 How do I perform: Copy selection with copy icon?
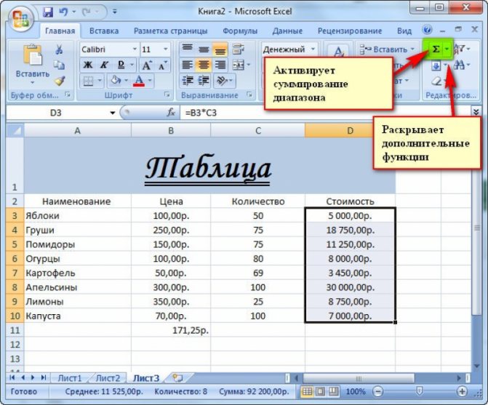[59, 65]
